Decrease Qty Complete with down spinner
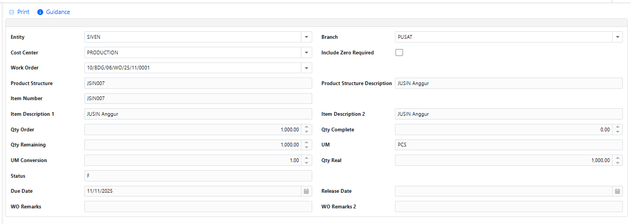The image size is (631, 224). [x=617, y=132]
